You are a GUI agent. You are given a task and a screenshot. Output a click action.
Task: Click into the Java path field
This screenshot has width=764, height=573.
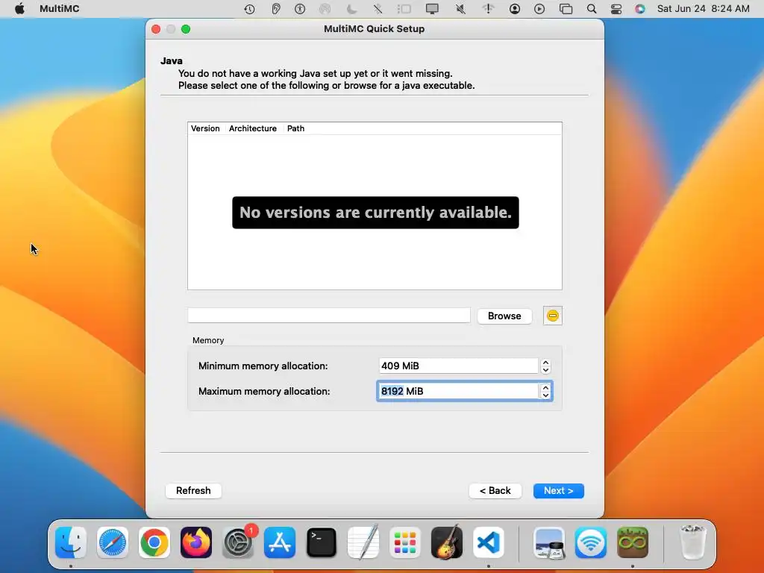(x=329, y=316)
